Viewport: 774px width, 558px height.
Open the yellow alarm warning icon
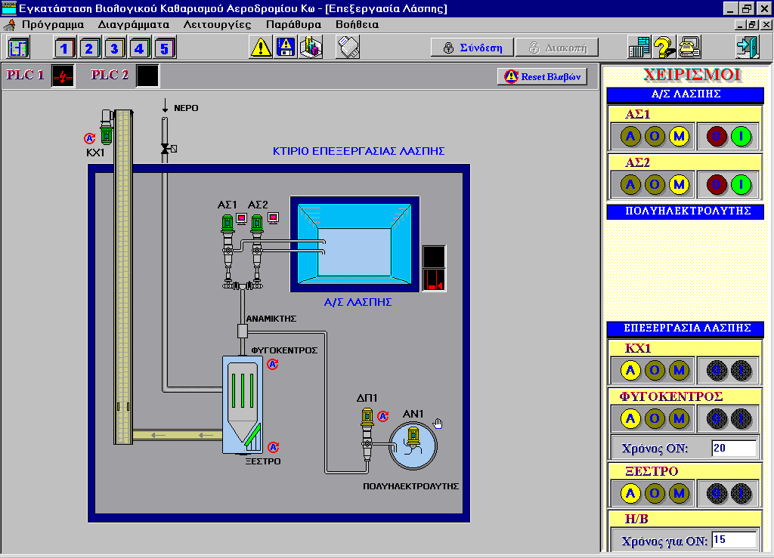(x=261, y=48)
